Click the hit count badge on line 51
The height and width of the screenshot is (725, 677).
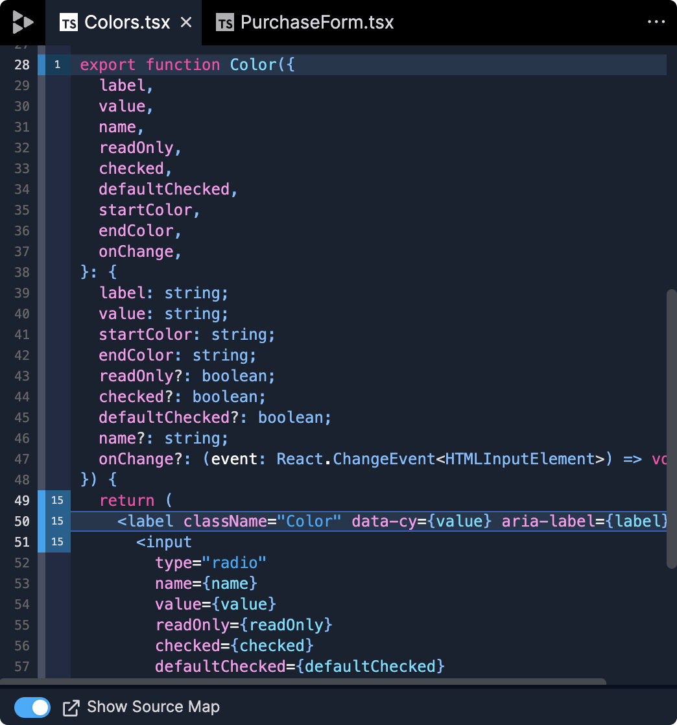click(x=58, y=542)
